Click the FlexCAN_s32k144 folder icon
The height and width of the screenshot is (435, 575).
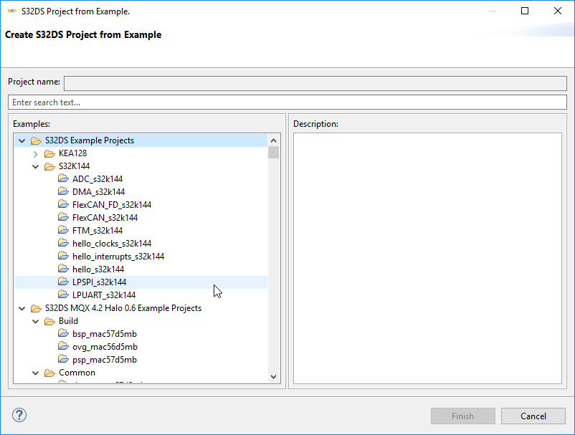pos(63,217)
